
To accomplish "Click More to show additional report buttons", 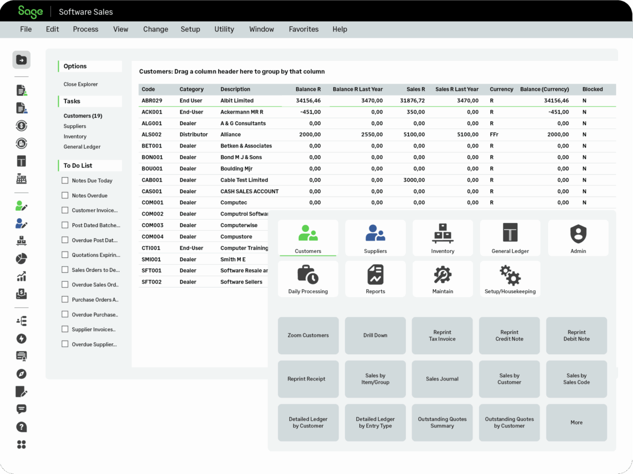I will (x=576, y=423).
